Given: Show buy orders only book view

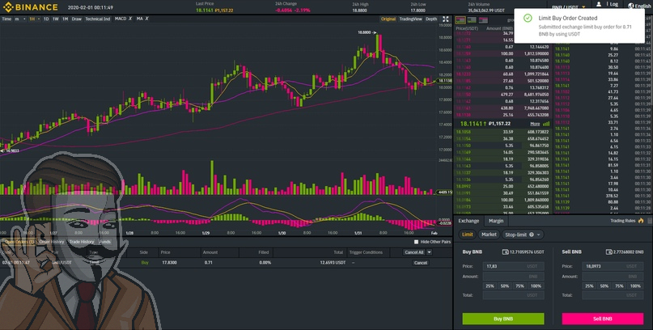Looking at the screenshot, I should coord(472,20).
